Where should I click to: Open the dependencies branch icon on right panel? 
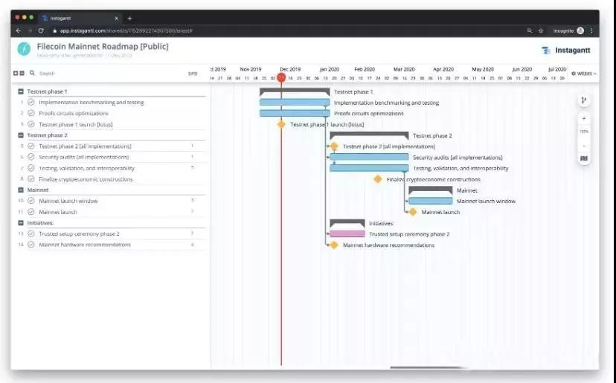point(584,100)
